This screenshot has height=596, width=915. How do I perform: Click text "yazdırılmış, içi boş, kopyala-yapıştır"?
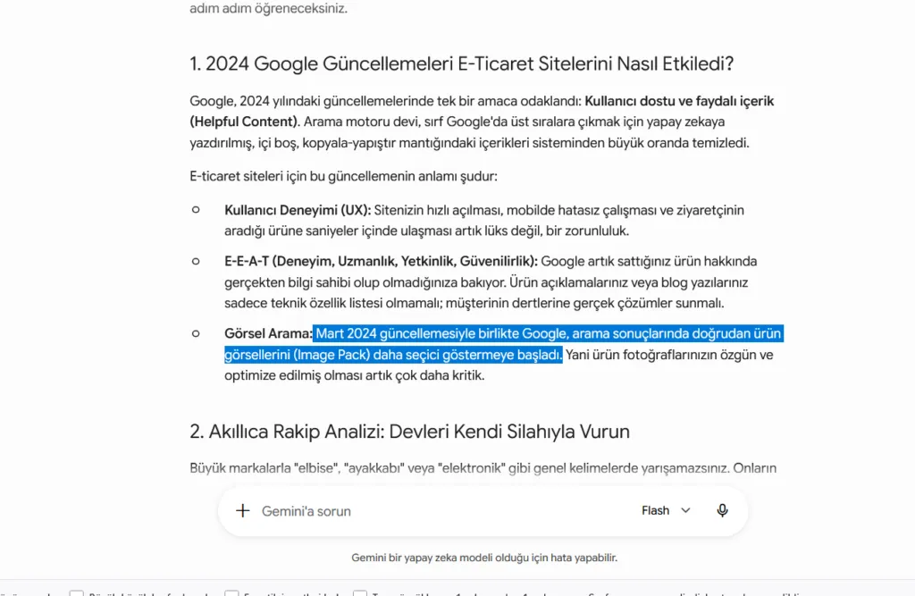point(292,142)
